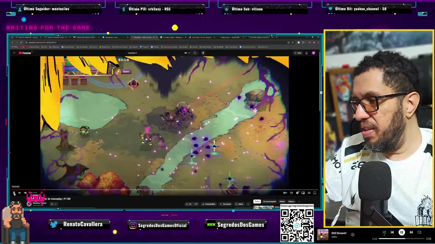Skip to next YouTube video

19,193
